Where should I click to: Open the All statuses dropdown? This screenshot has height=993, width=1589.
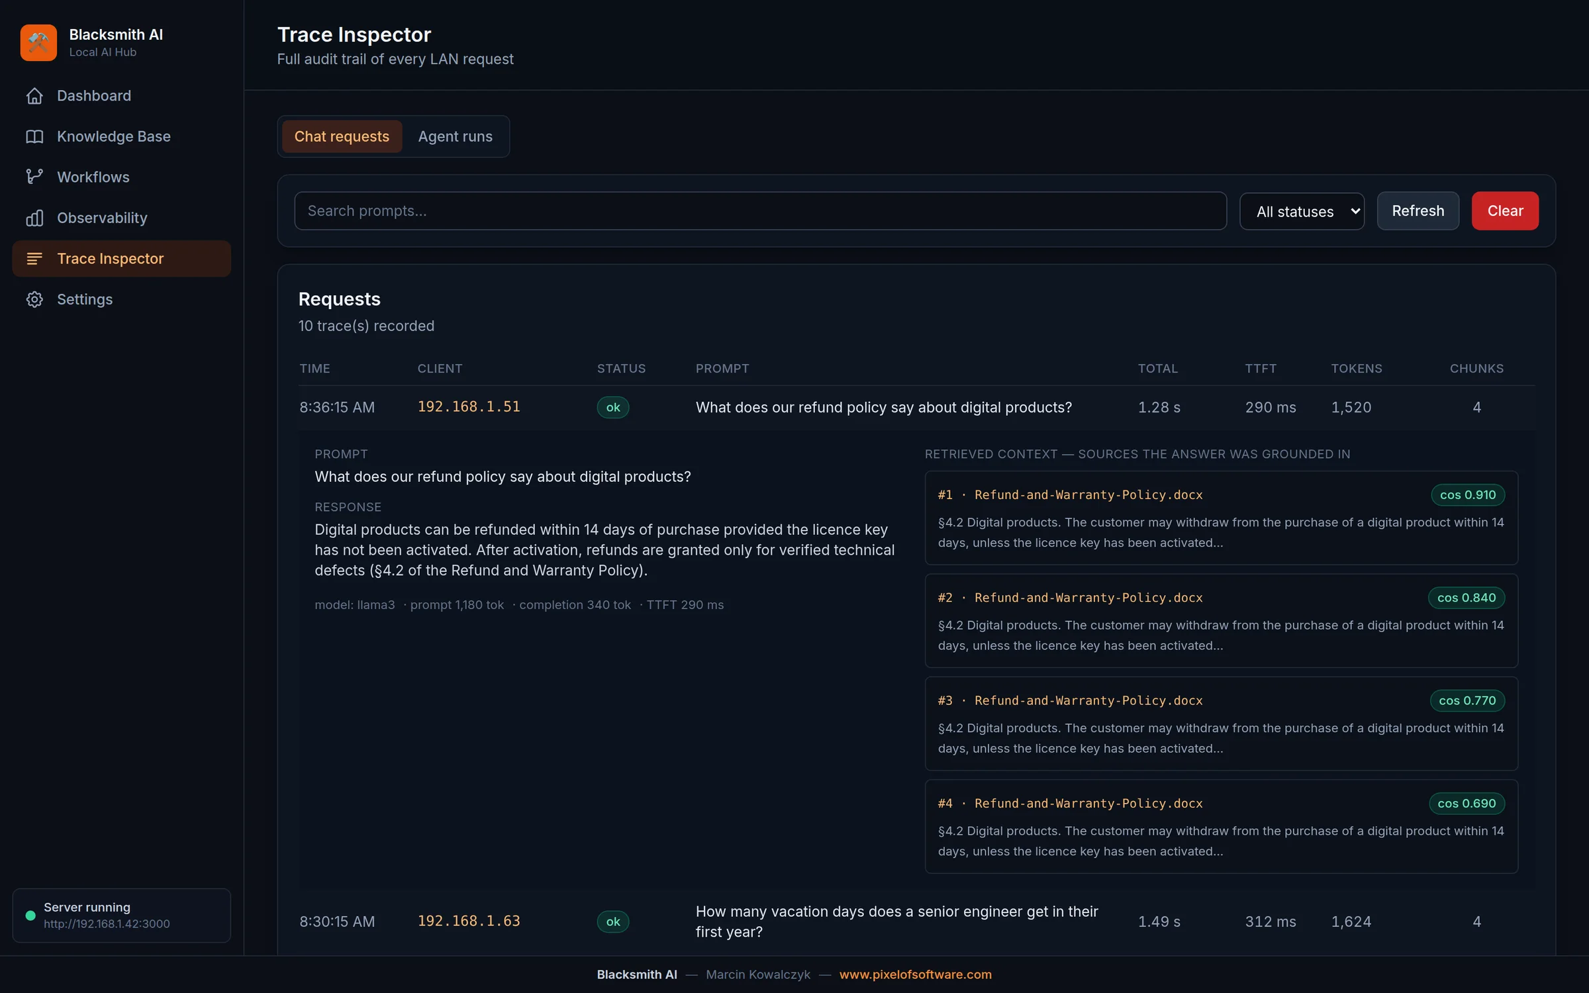coord(1302,211)
